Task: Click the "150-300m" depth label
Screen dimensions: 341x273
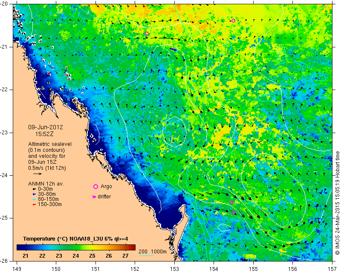Action: point(50,204)
